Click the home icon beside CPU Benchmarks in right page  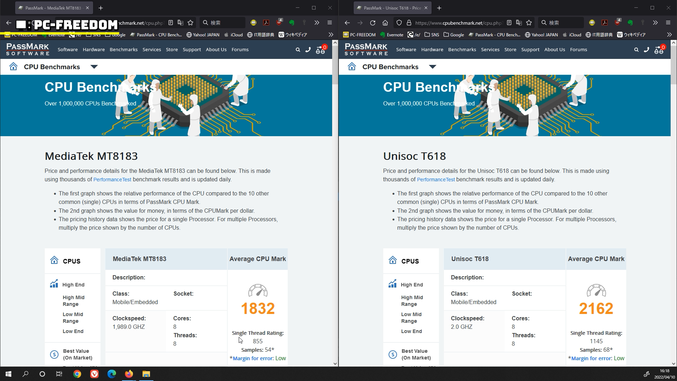coord(352,67)
